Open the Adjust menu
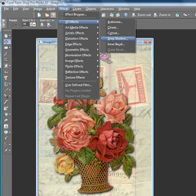 50,9
